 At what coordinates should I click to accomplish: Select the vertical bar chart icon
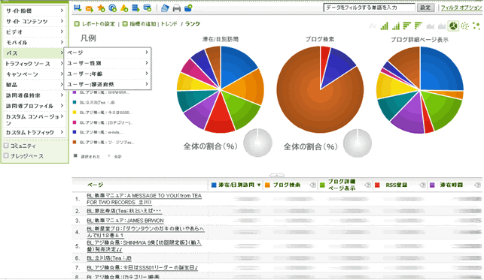(x=384, y=26)
